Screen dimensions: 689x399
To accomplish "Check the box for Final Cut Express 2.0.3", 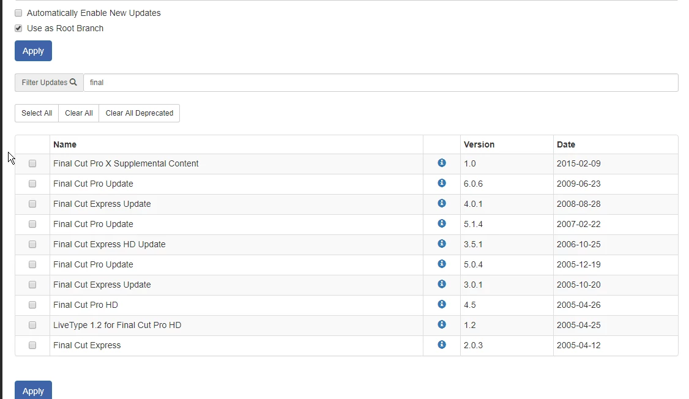I will pyautogui.click(x=32, y=345).
